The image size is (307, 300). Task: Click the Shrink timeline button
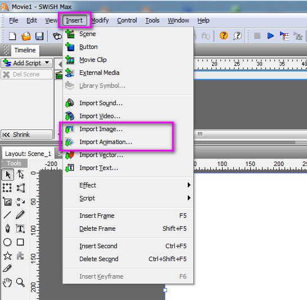(x=27, y=135)
